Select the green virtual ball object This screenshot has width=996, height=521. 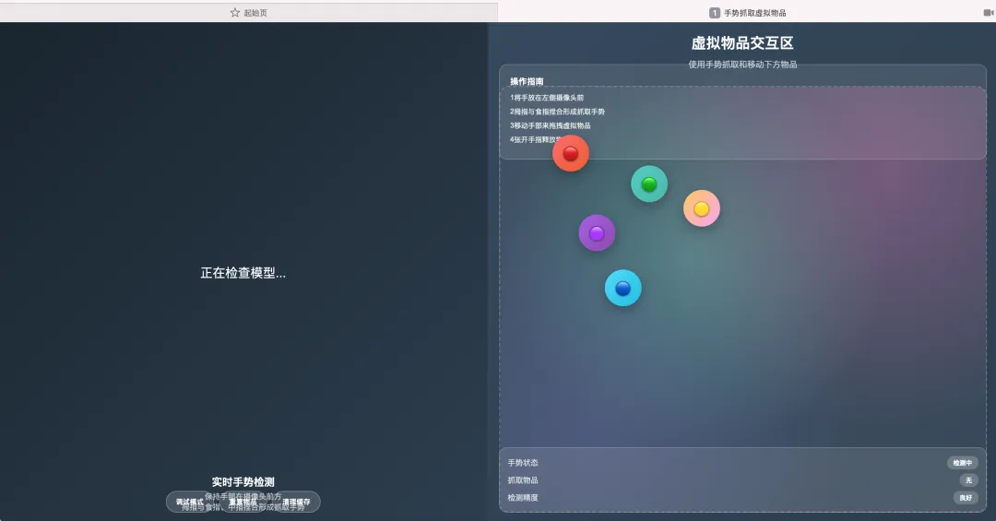648,184
